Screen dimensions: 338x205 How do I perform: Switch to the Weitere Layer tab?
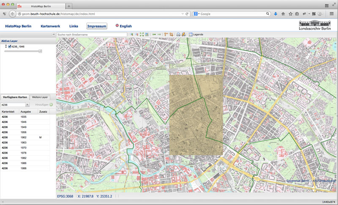coord(40,97)
